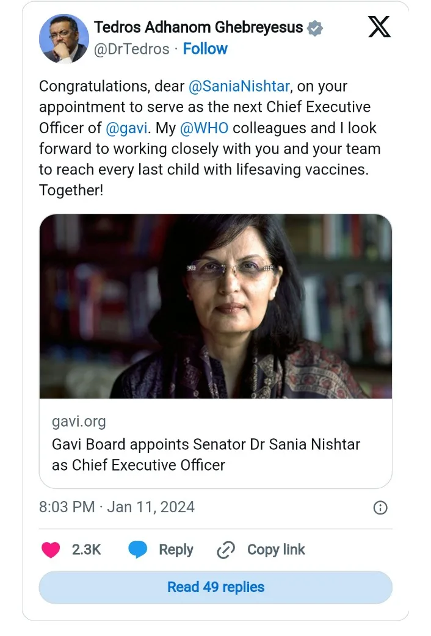Open the Sania Nishtar preview photo
This screenshot has height=636, width=431.
pyautogui.click(x=215, y=306)
